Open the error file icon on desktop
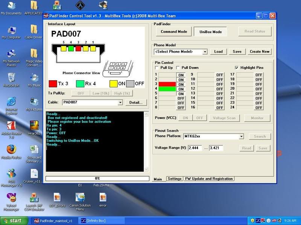Image resolution: width=301 pixels, height=225 pixels. [x=103, y=200]
